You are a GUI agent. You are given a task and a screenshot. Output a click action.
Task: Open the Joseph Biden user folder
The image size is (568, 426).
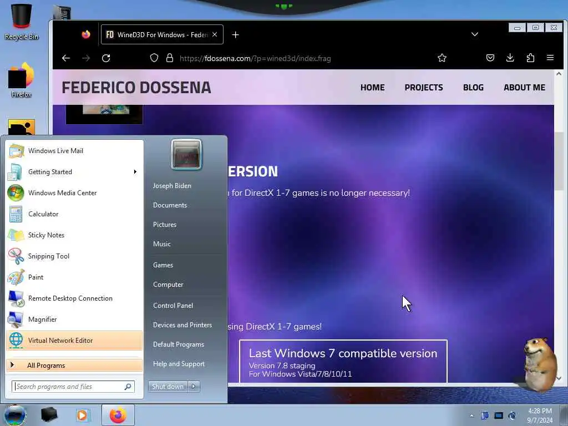[172, 185]
